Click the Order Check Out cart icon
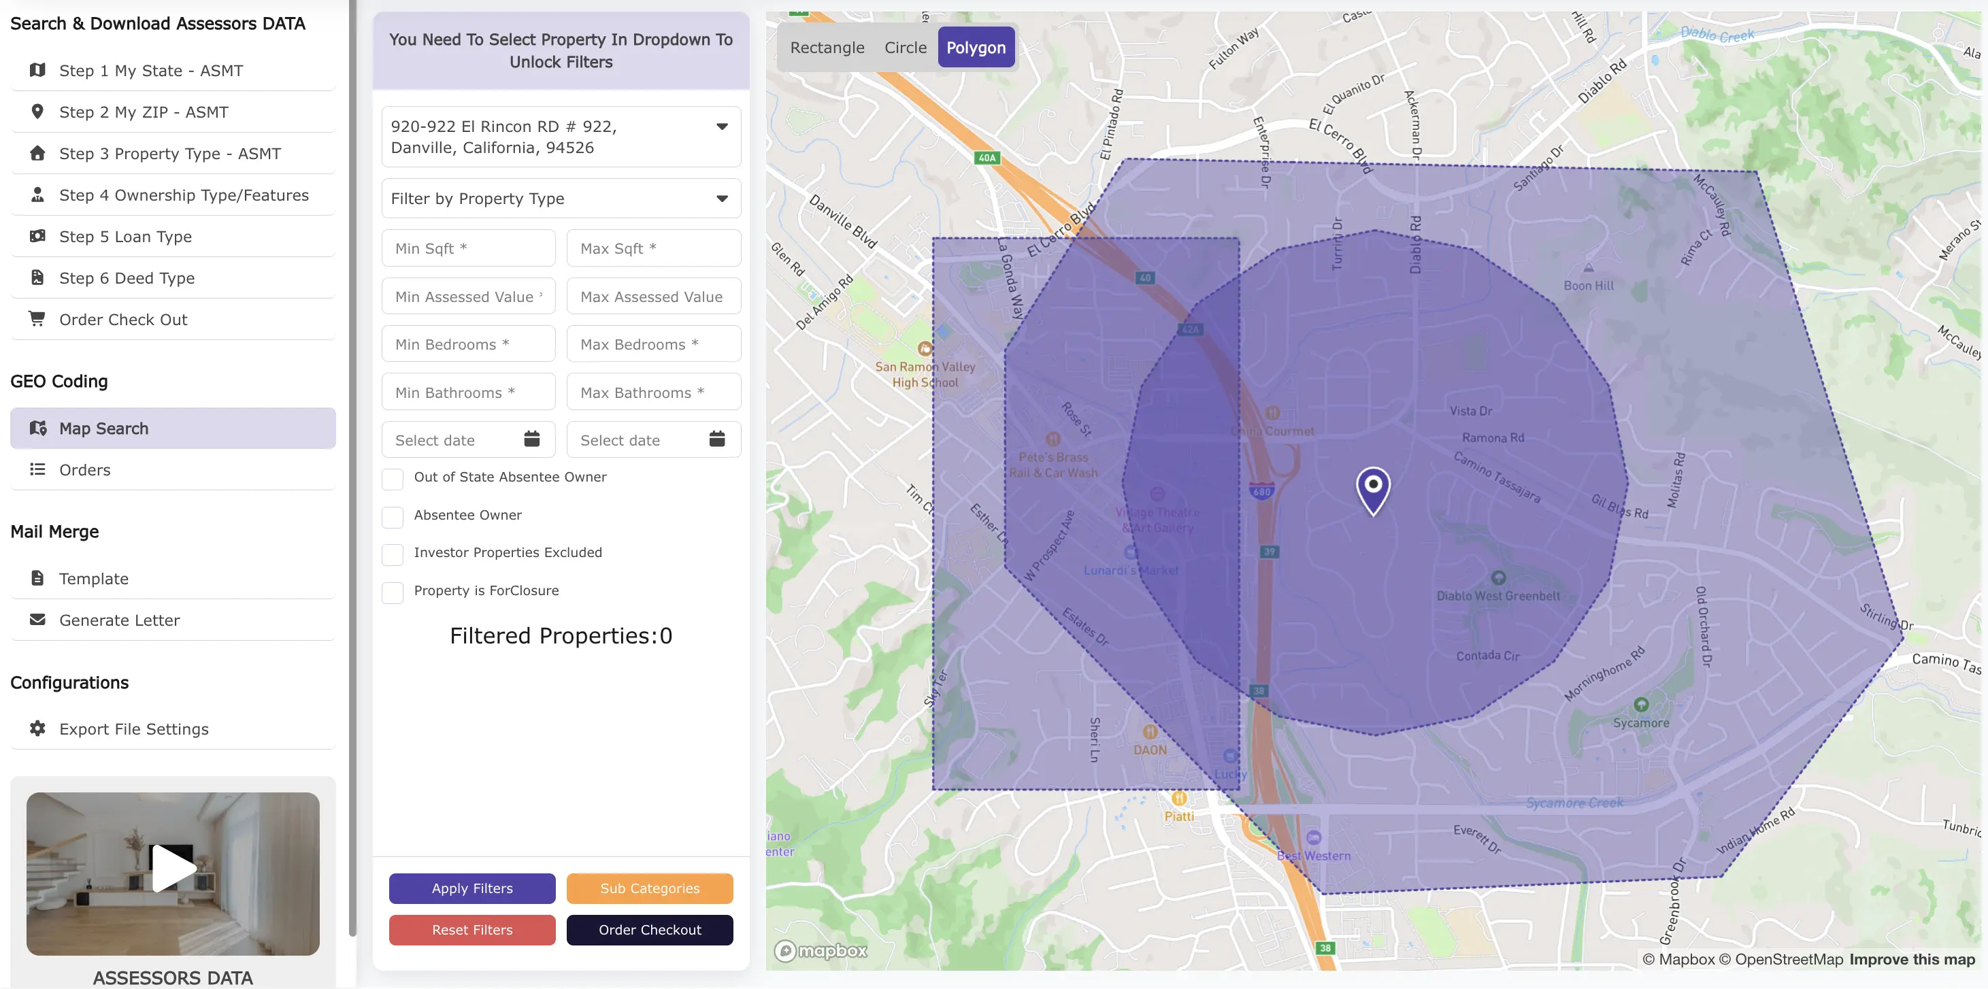The height and width of the screenshot is (989, 1988). tap(37, 318)
